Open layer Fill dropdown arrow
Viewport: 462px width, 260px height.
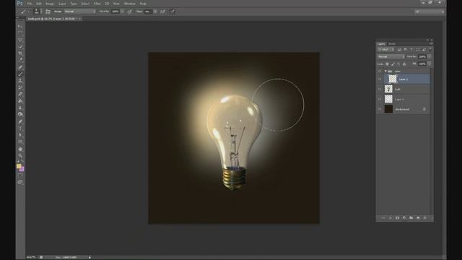pos(430,64)
